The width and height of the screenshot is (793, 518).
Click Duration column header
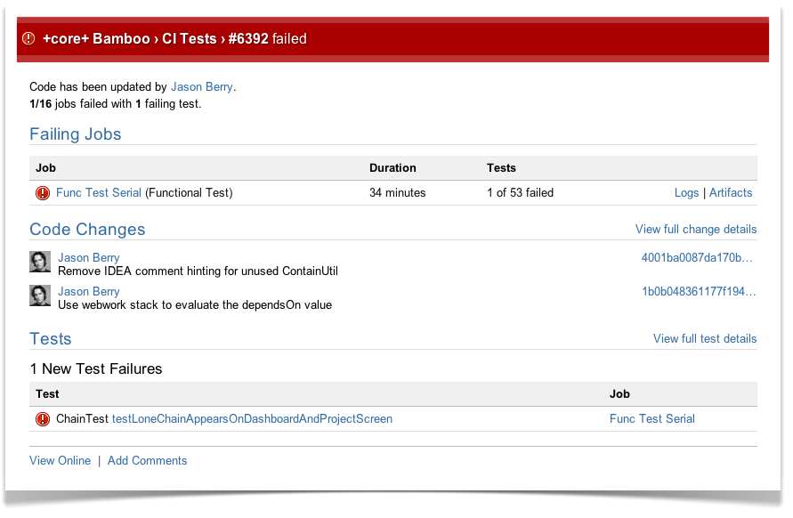click(x=392, y=168)
